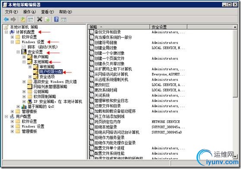241x169 pixels.
Task: Click NETWORK SERVICE security setting value
Action: [x=166, y=122]
